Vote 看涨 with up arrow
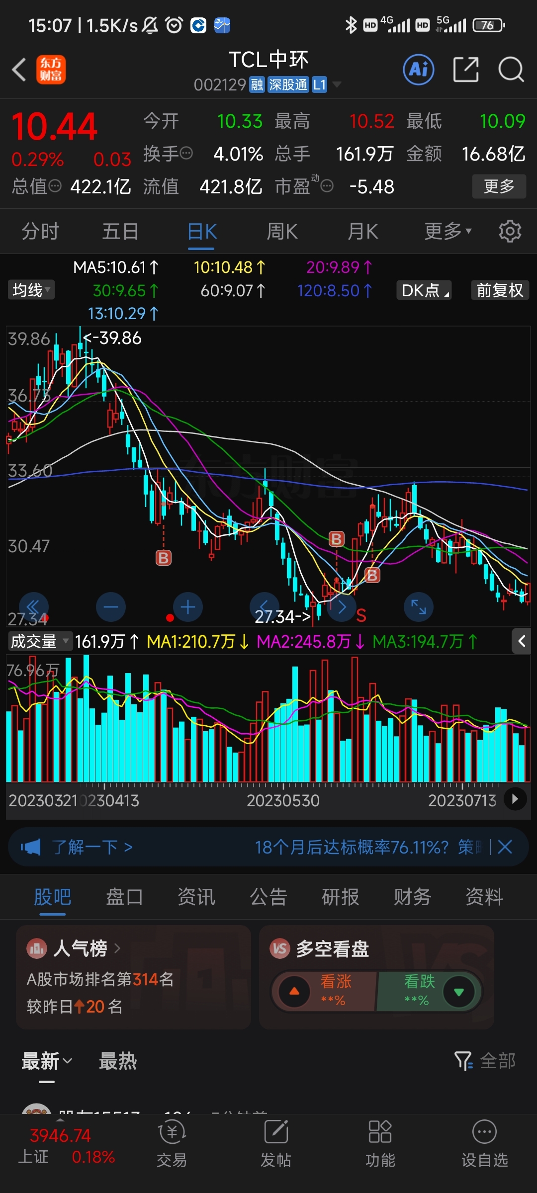The width and height of the screenshot is (537, 1193). [x=294, y=992]
